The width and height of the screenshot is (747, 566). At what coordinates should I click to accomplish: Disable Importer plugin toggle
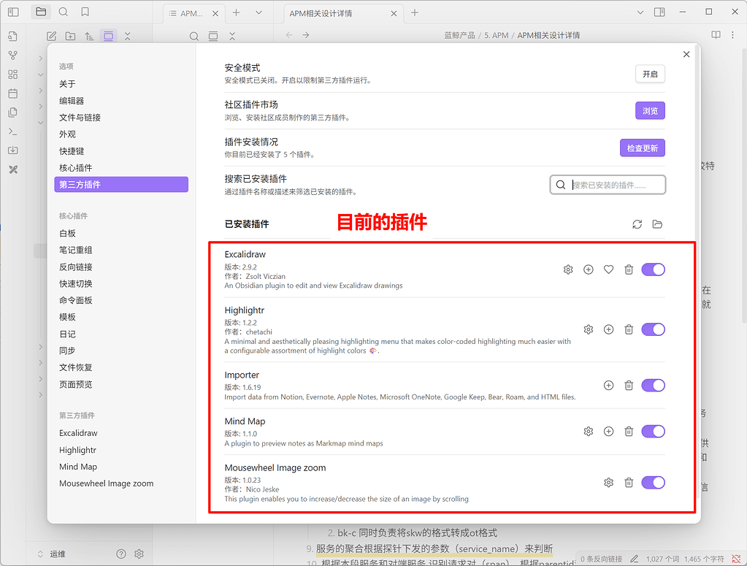click(x=653, y=386)
